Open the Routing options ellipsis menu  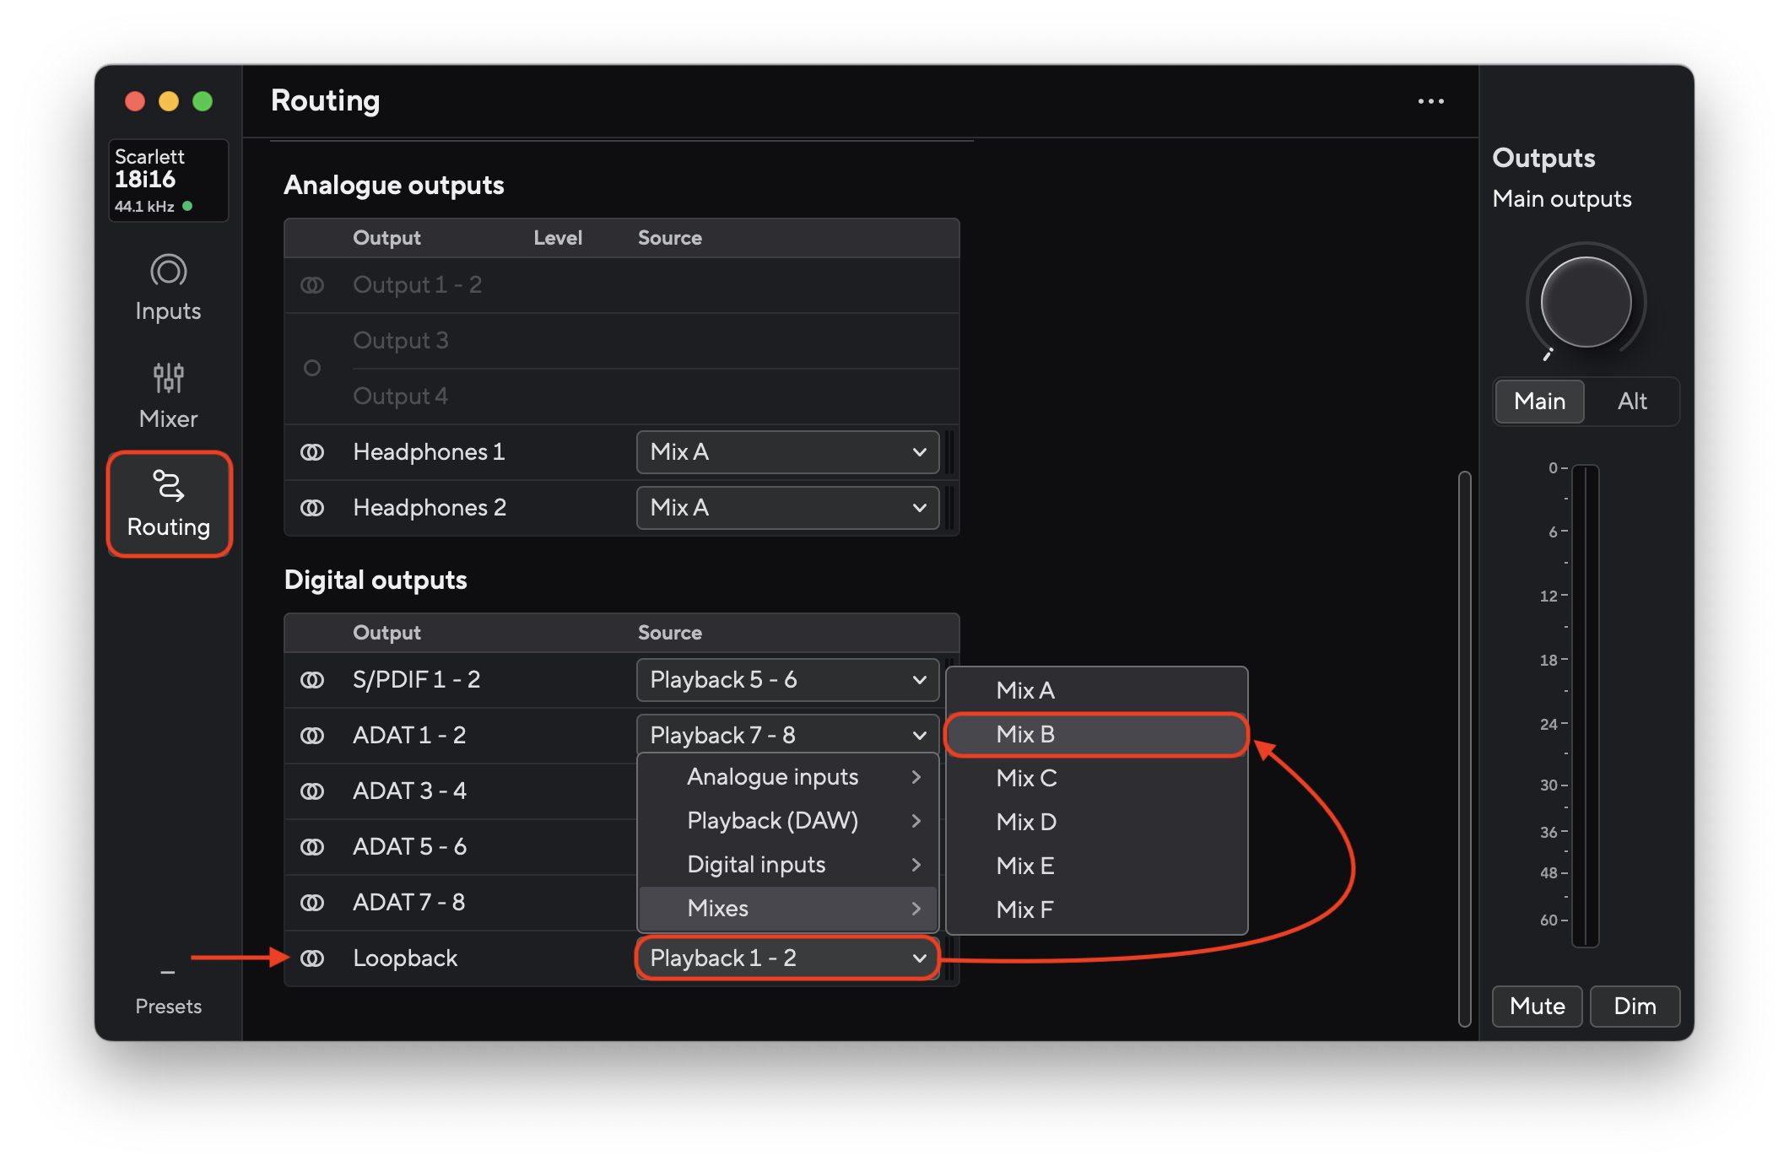point(1431,100)
